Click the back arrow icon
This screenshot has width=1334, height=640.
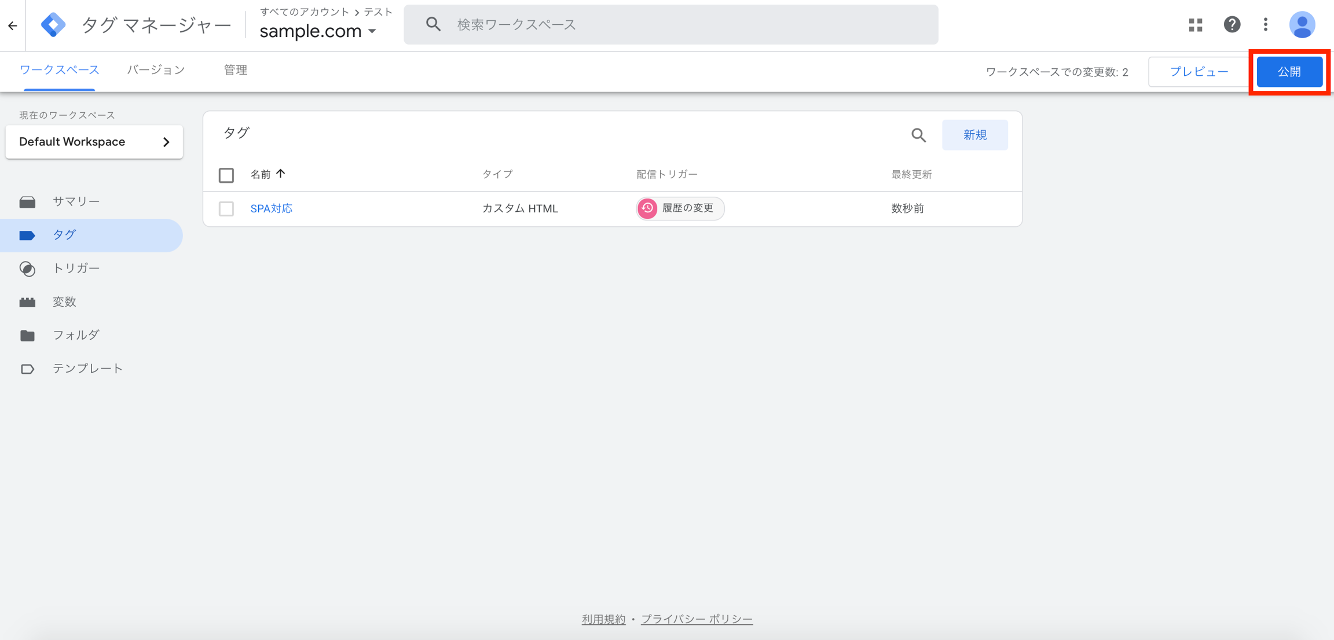pyautogui.click(x=13, y=25)
